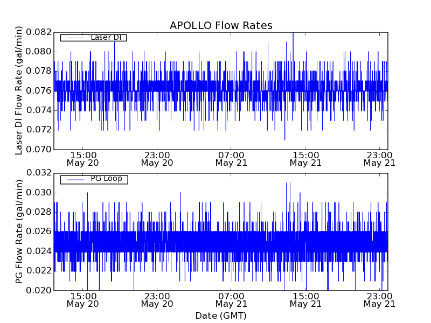431x323 pixels.
Task: Click "07:00 May 21" label under the PG plot
Action: (x=231, y=299)
